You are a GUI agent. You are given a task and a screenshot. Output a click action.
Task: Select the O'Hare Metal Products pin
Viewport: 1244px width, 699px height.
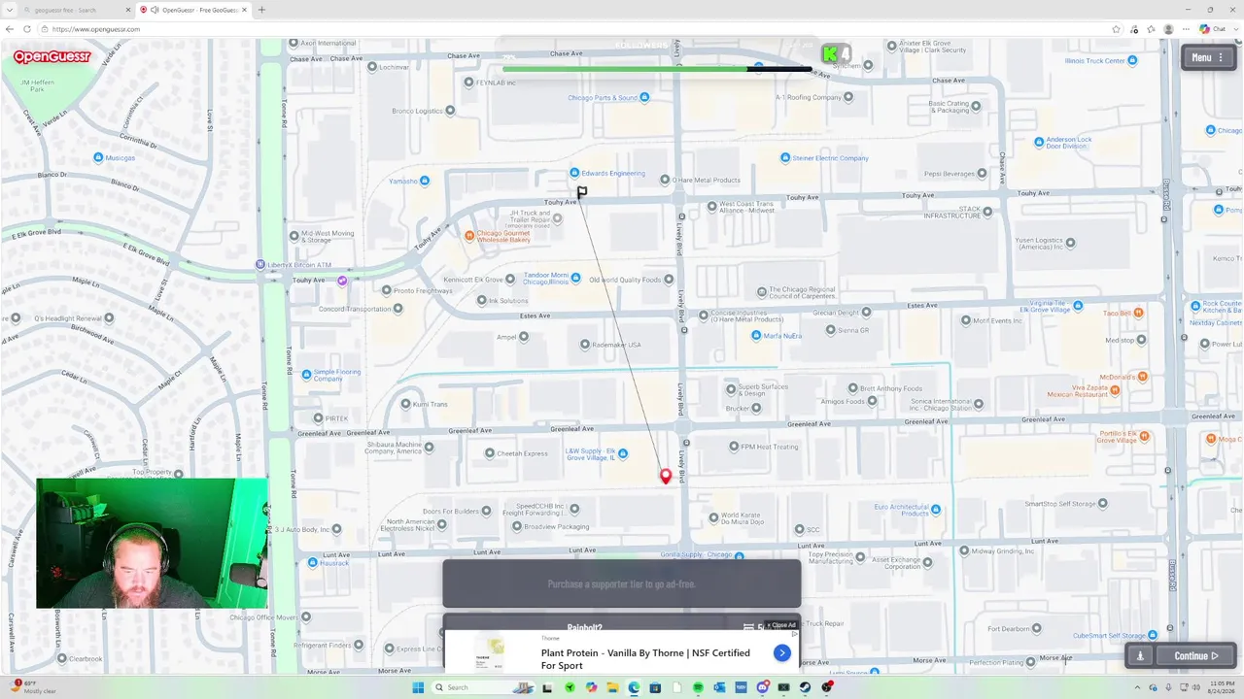[665, 180]
